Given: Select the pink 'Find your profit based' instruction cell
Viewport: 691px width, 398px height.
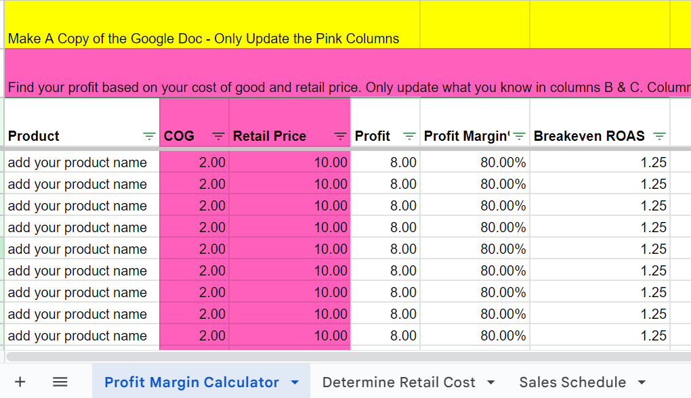Looking at the screenshot, I should 348,73.
